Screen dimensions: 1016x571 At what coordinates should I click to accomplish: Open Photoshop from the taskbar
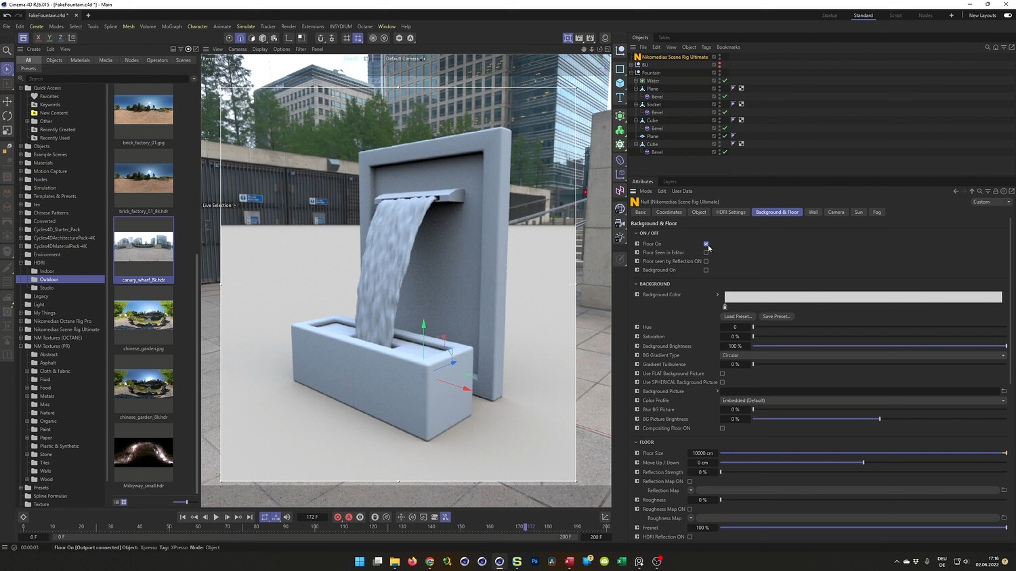point(534,562)
